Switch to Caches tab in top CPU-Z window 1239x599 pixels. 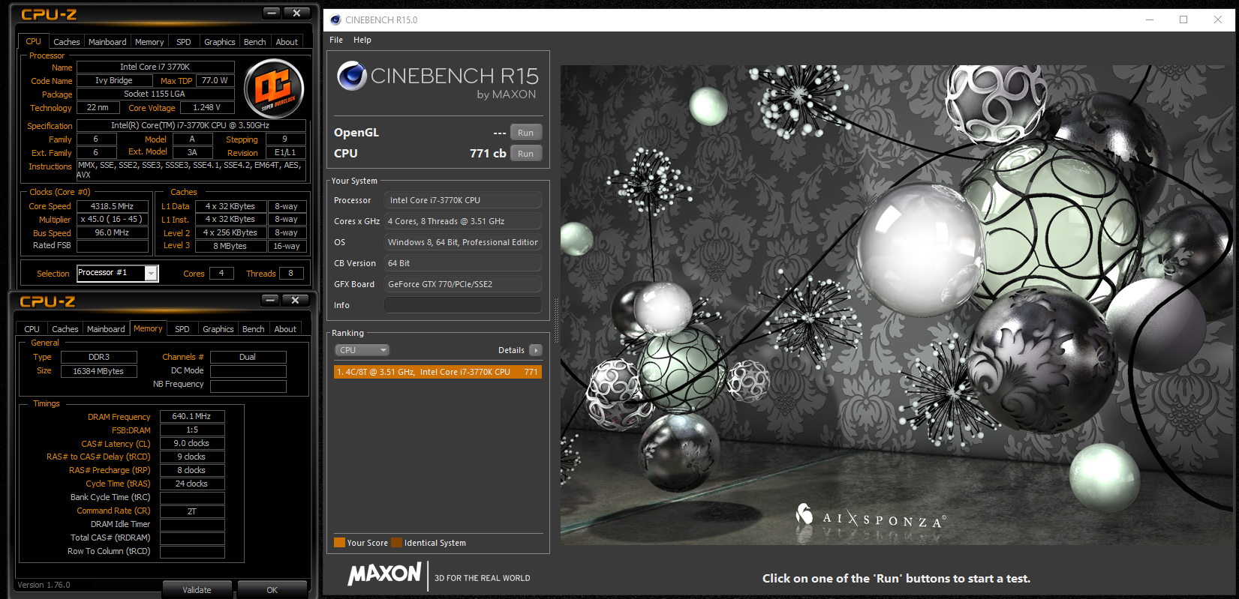tap(66, 42)
